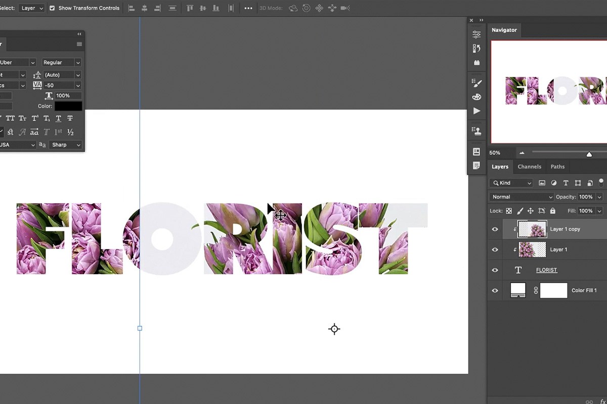Open the three-dot more align options

[248, 8]
